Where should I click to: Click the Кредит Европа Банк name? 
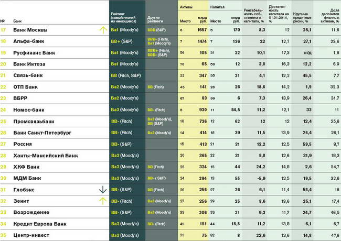pos(40,223)
